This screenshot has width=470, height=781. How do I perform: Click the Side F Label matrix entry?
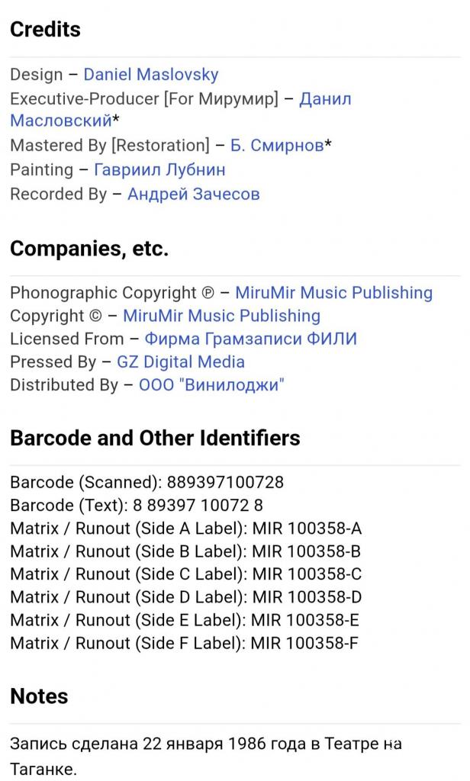(184, 643)
